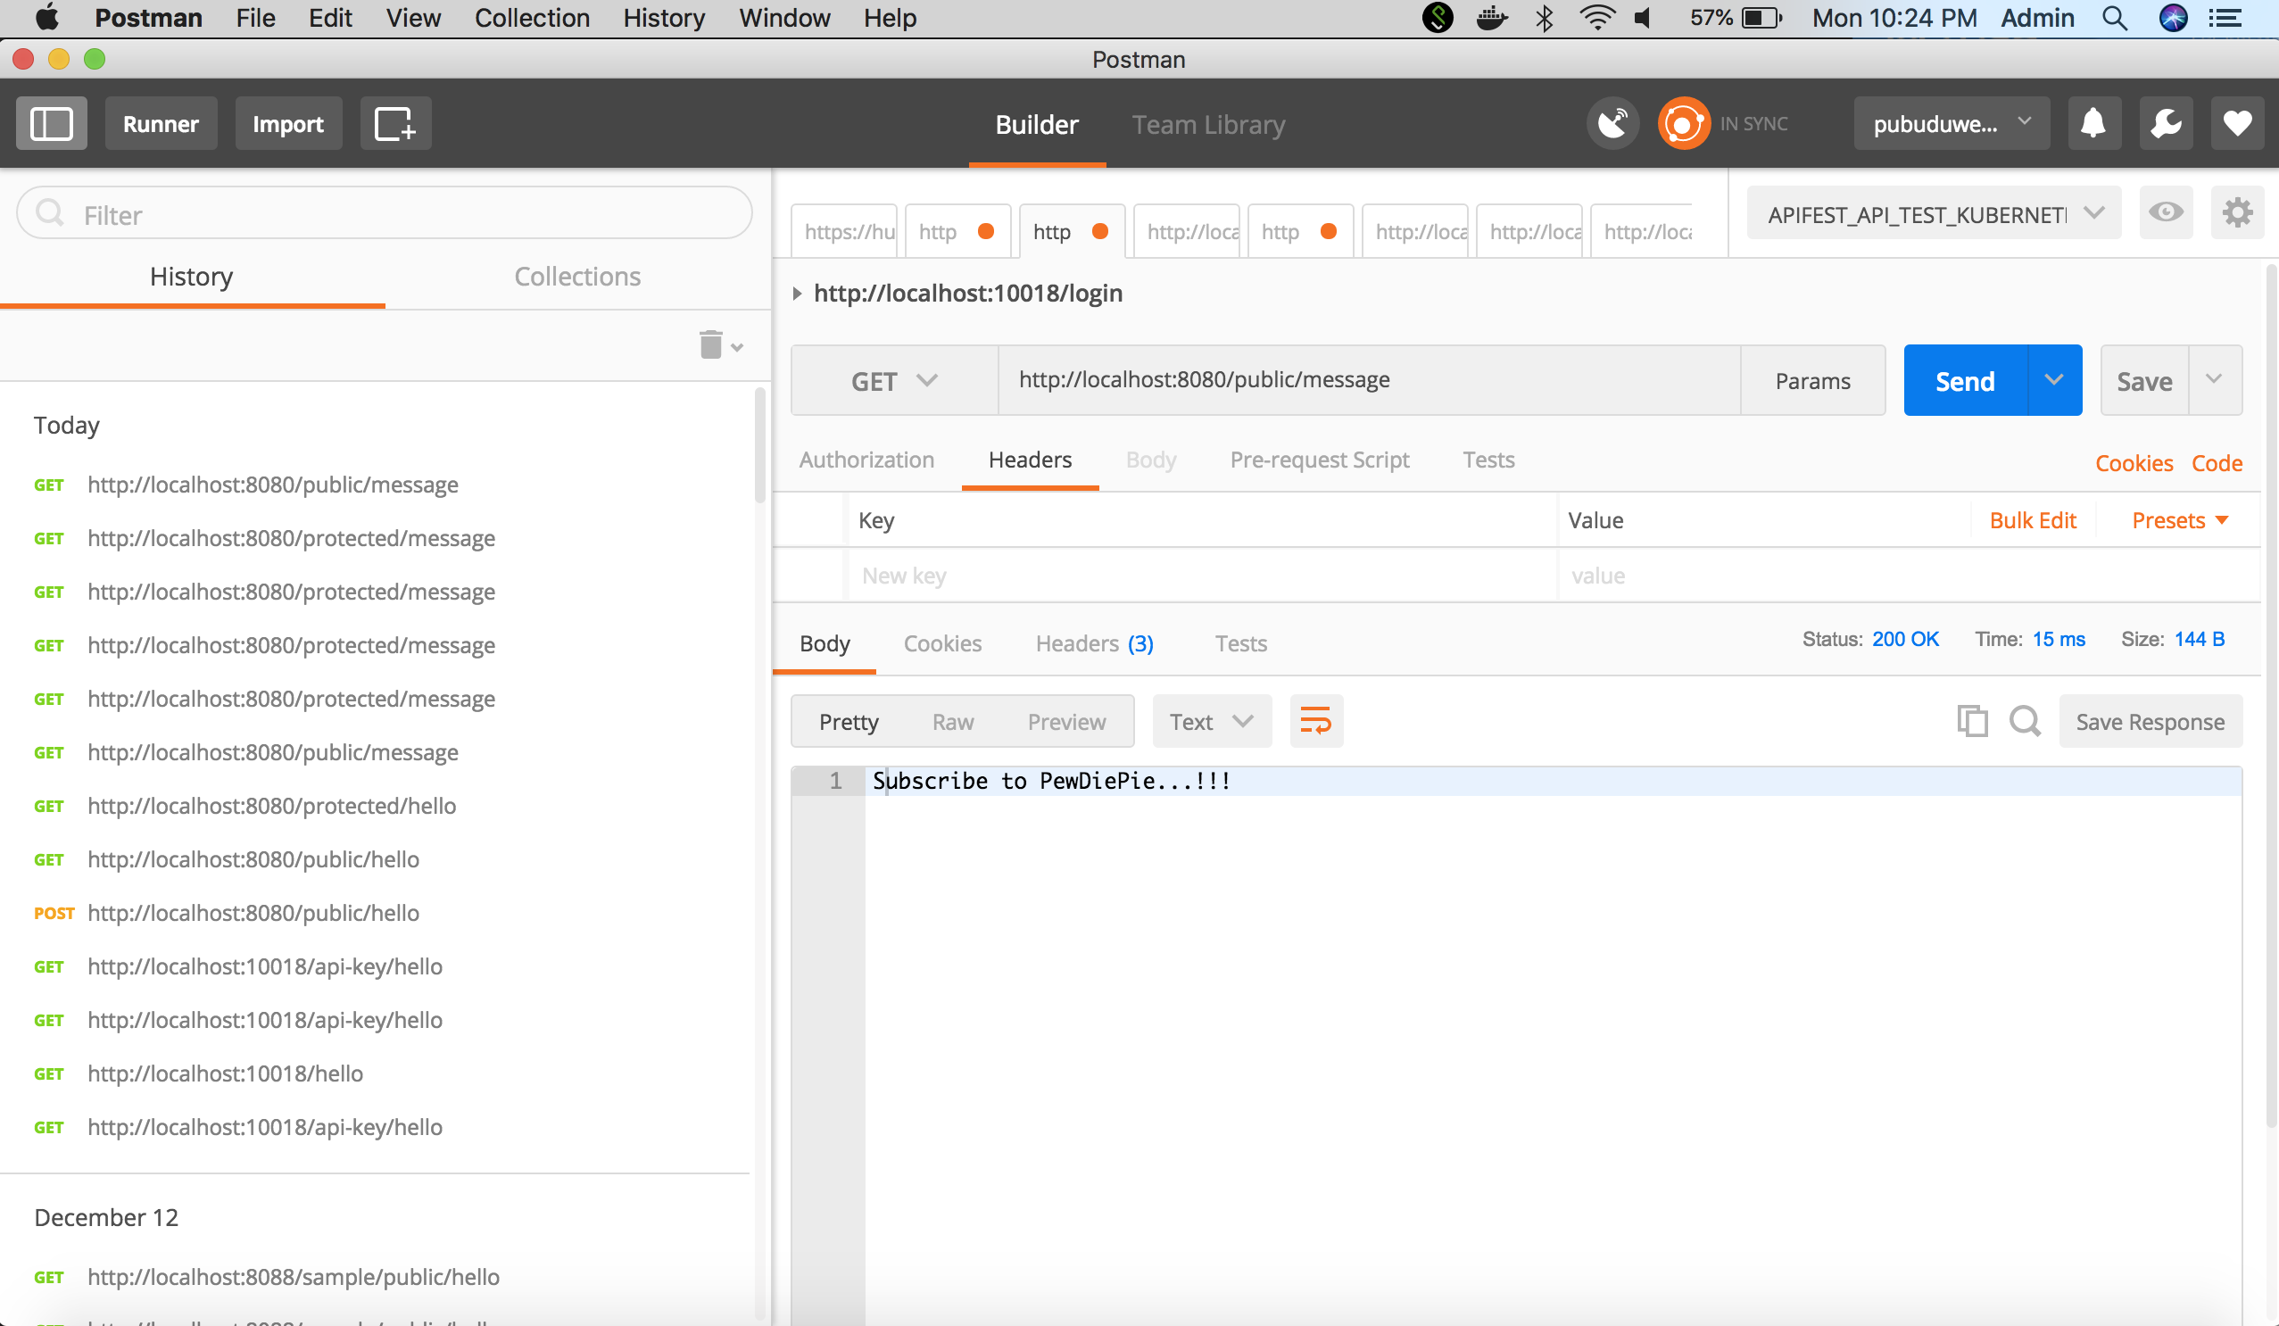Screen dimensions: 2279x1326
Task: Click the Docker whale menu bar icon
Action: click(x=1491, y=18)
